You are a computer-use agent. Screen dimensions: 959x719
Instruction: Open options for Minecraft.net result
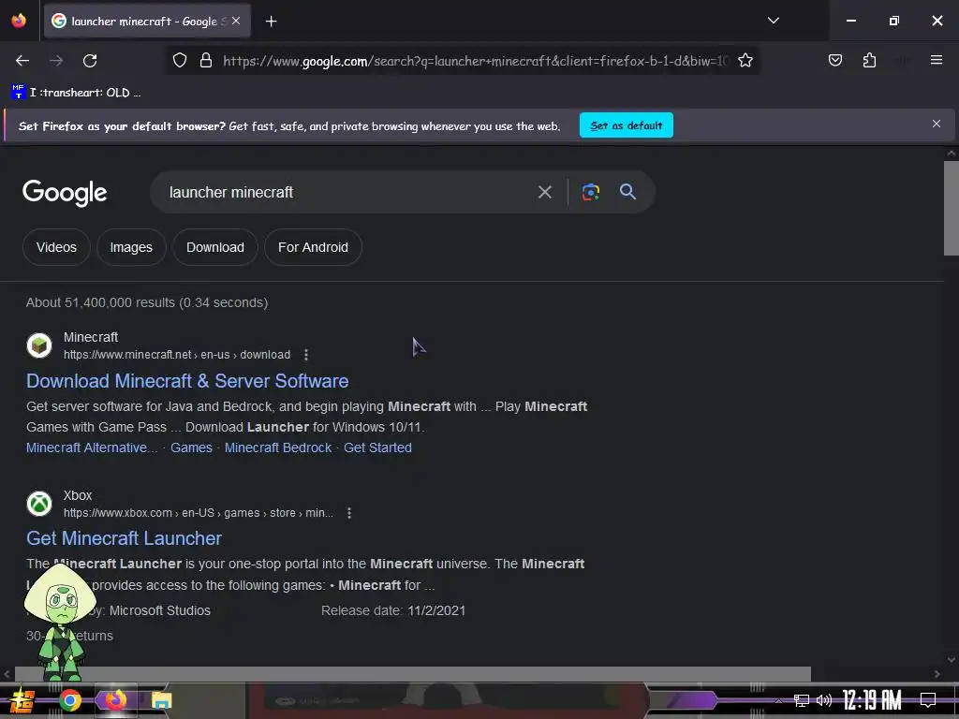click(x=306, y=355)
